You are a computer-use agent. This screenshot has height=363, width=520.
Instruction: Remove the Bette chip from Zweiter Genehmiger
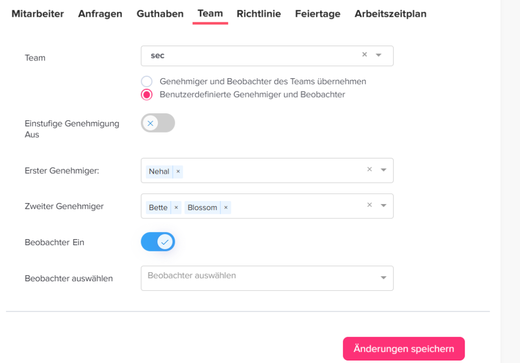point(176,207)
